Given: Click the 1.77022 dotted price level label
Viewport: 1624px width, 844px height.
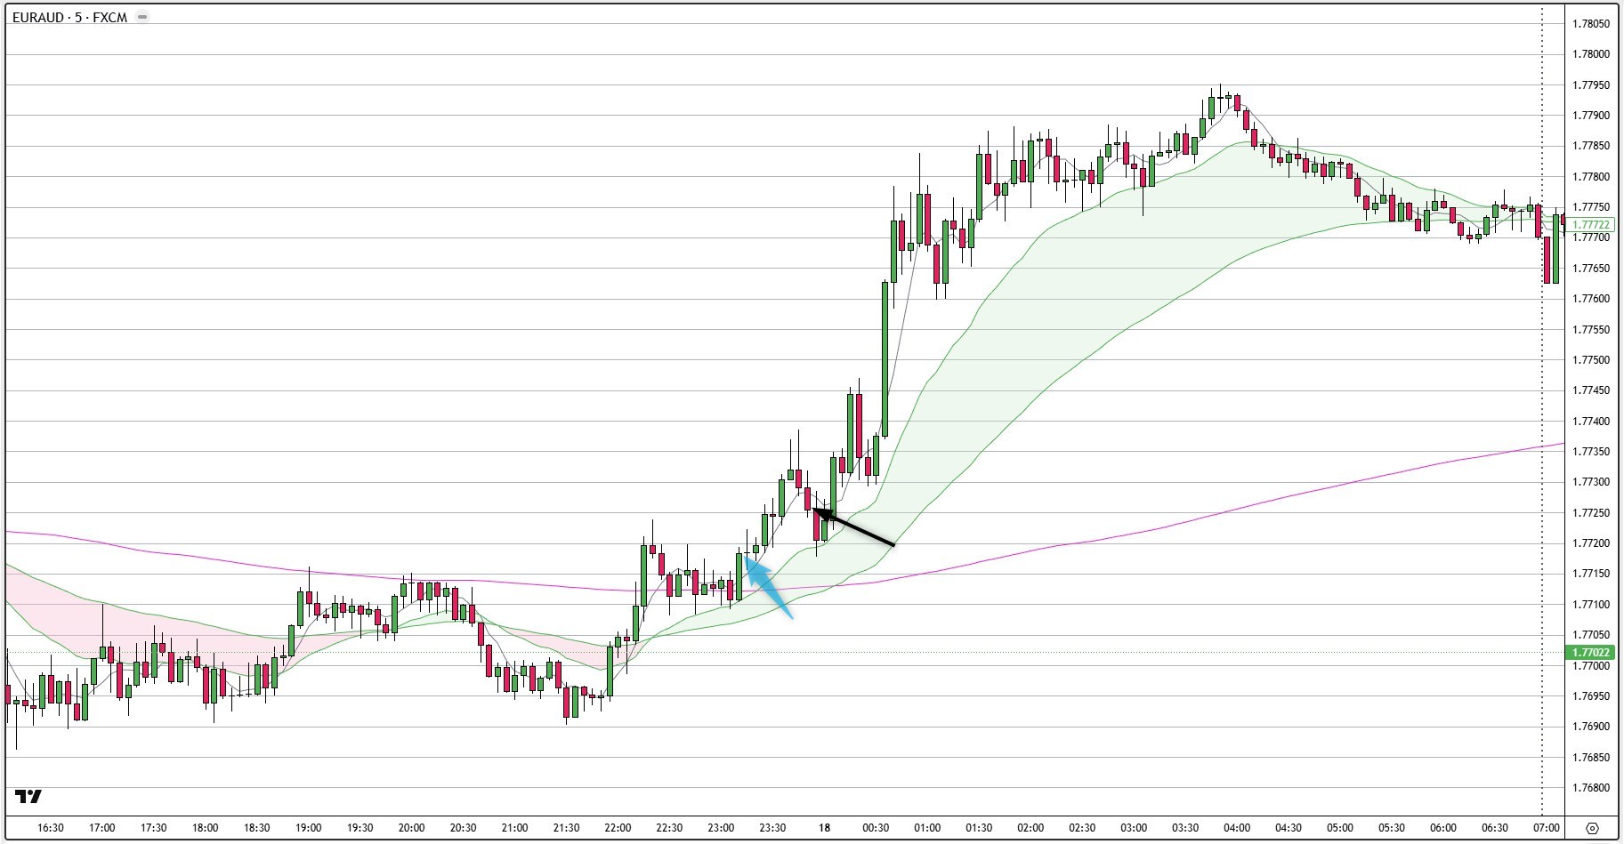Looking at the screenshot, I should (1591, 652).
